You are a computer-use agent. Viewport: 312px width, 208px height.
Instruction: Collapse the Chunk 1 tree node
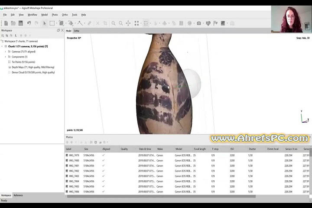(2, 46)
